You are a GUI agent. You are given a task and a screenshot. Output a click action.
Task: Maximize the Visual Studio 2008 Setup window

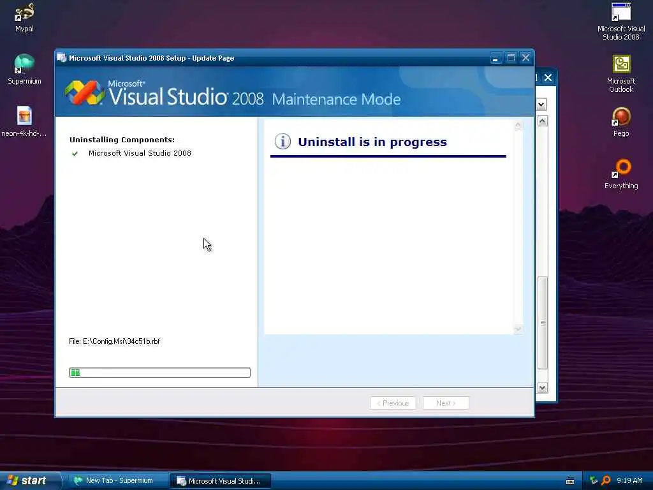tap(511, 58)
